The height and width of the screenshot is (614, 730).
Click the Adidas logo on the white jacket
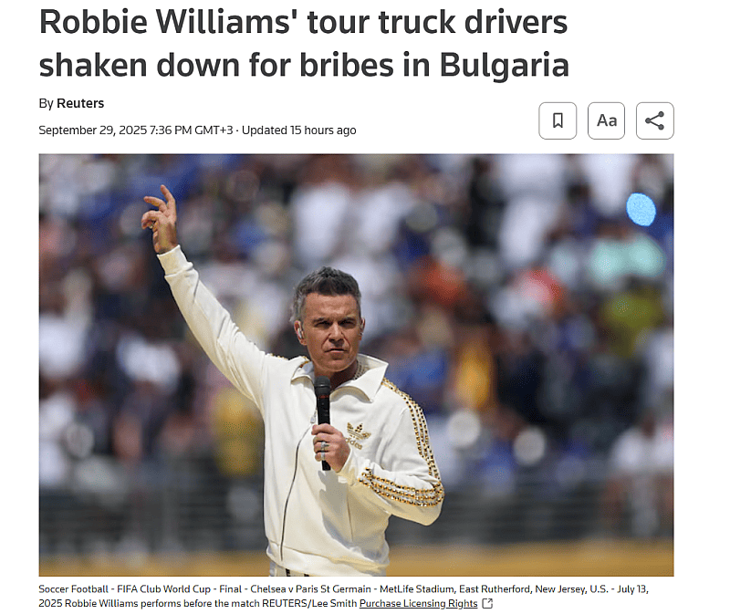[359, 436]
